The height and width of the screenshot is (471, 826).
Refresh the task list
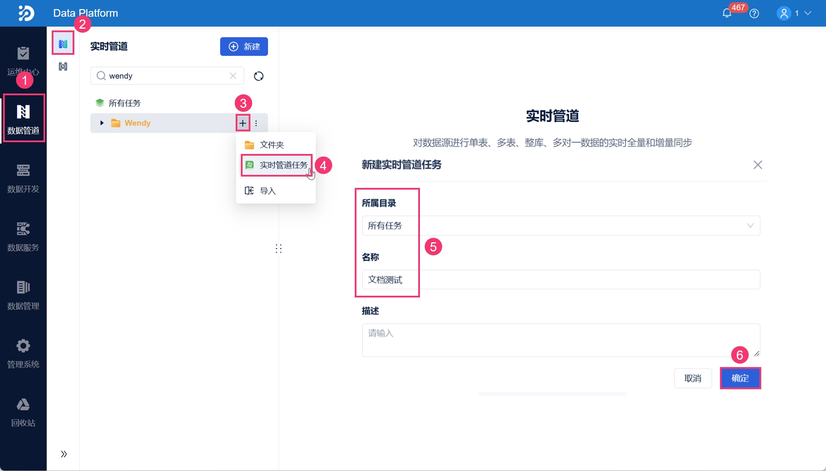259,76
